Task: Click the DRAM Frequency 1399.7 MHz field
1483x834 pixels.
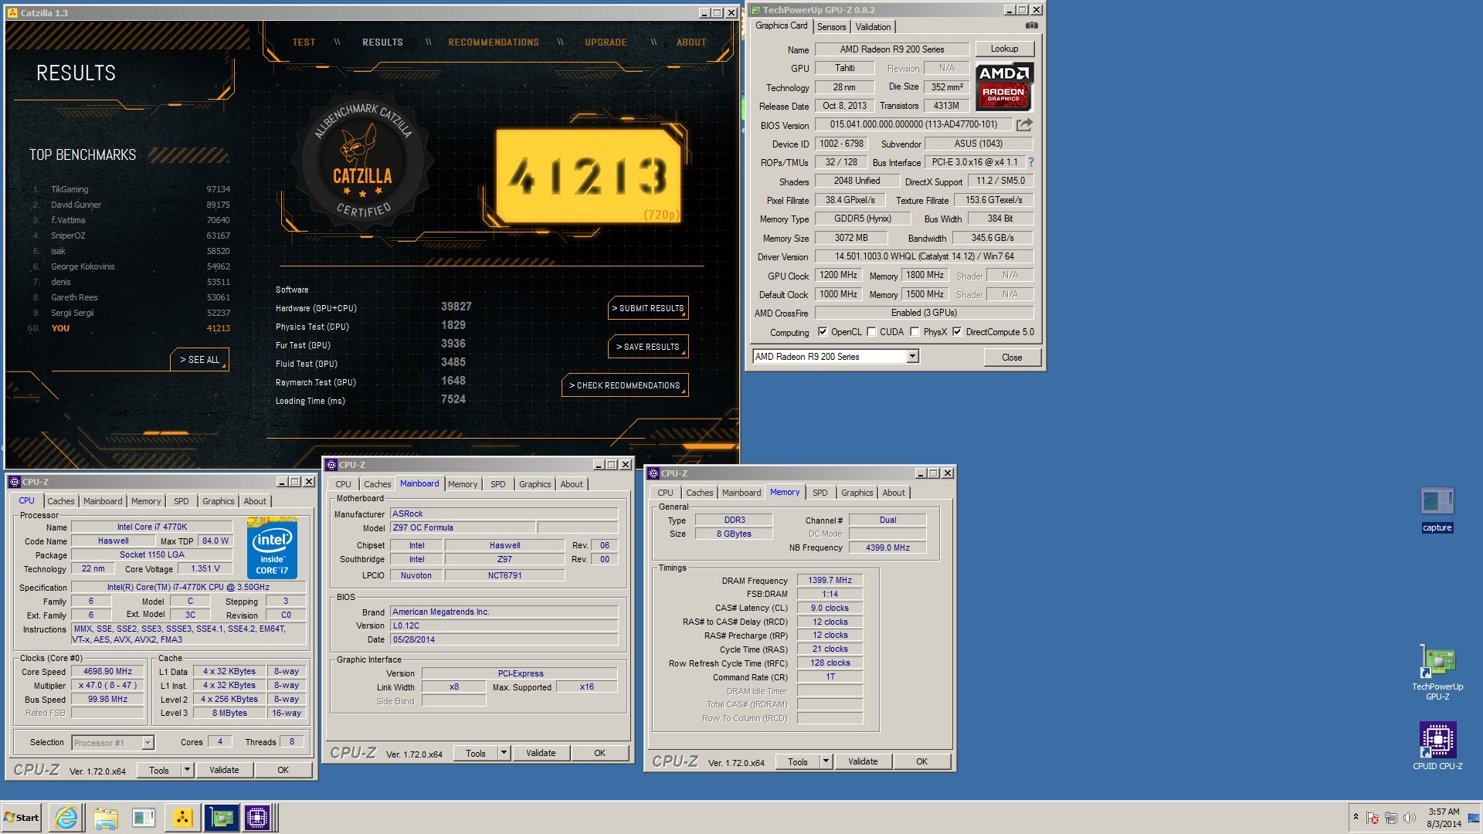Action: pos(830,580)
